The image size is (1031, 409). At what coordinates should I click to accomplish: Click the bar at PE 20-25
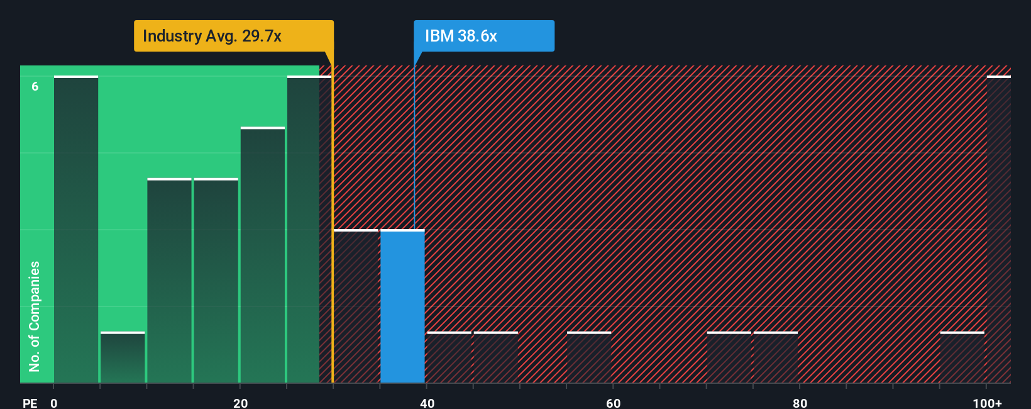coord(263,255)
